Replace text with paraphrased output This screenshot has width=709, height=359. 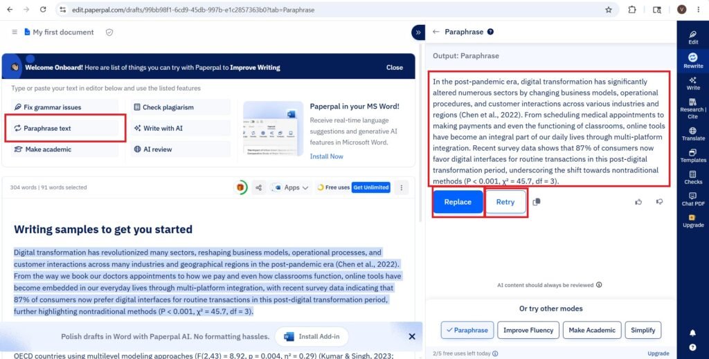[458, 202]
